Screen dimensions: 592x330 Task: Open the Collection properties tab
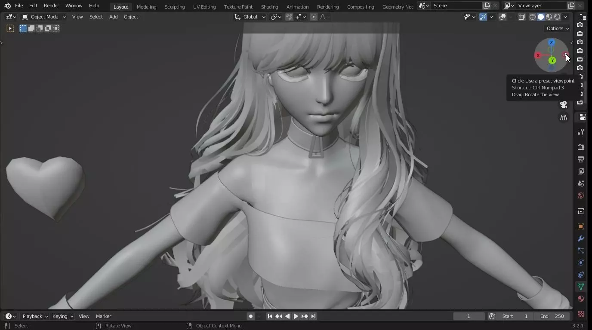click(x=581, y=211)
